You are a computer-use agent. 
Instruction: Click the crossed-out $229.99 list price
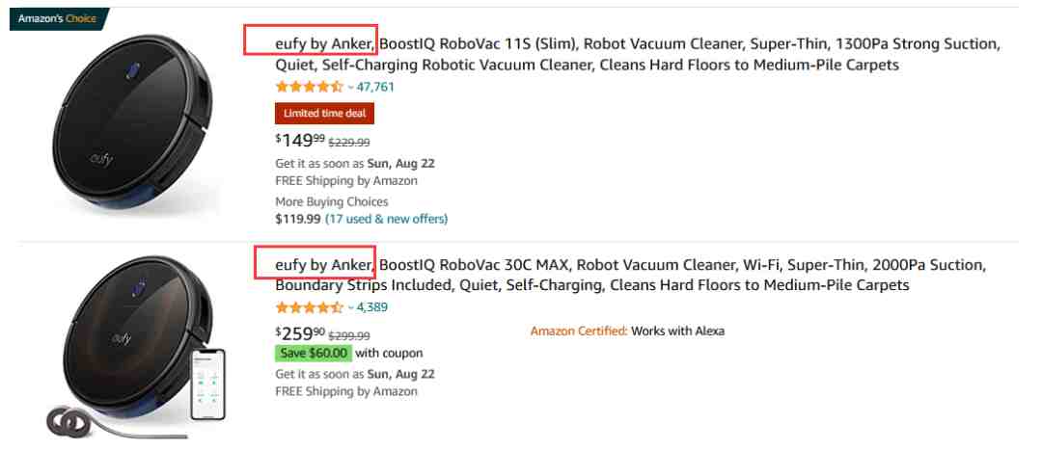349,143
